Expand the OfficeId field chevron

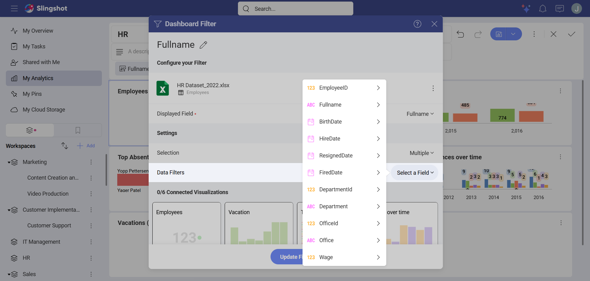coord(378,224)
